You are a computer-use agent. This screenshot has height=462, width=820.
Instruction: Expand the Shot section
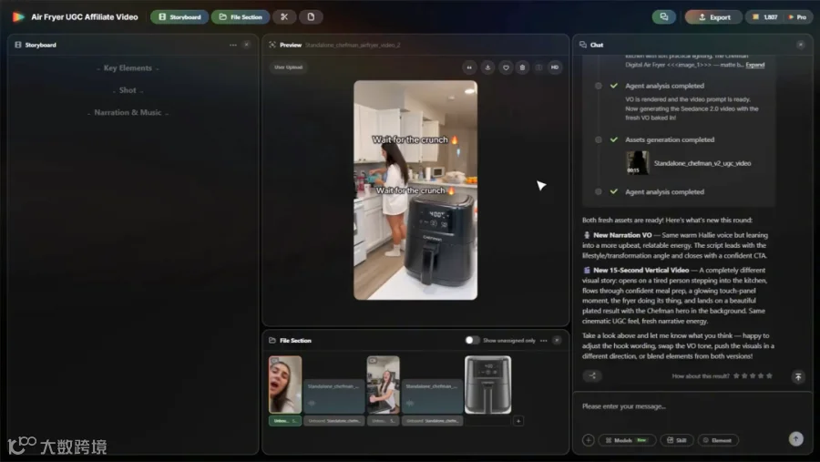pos(128,90)
